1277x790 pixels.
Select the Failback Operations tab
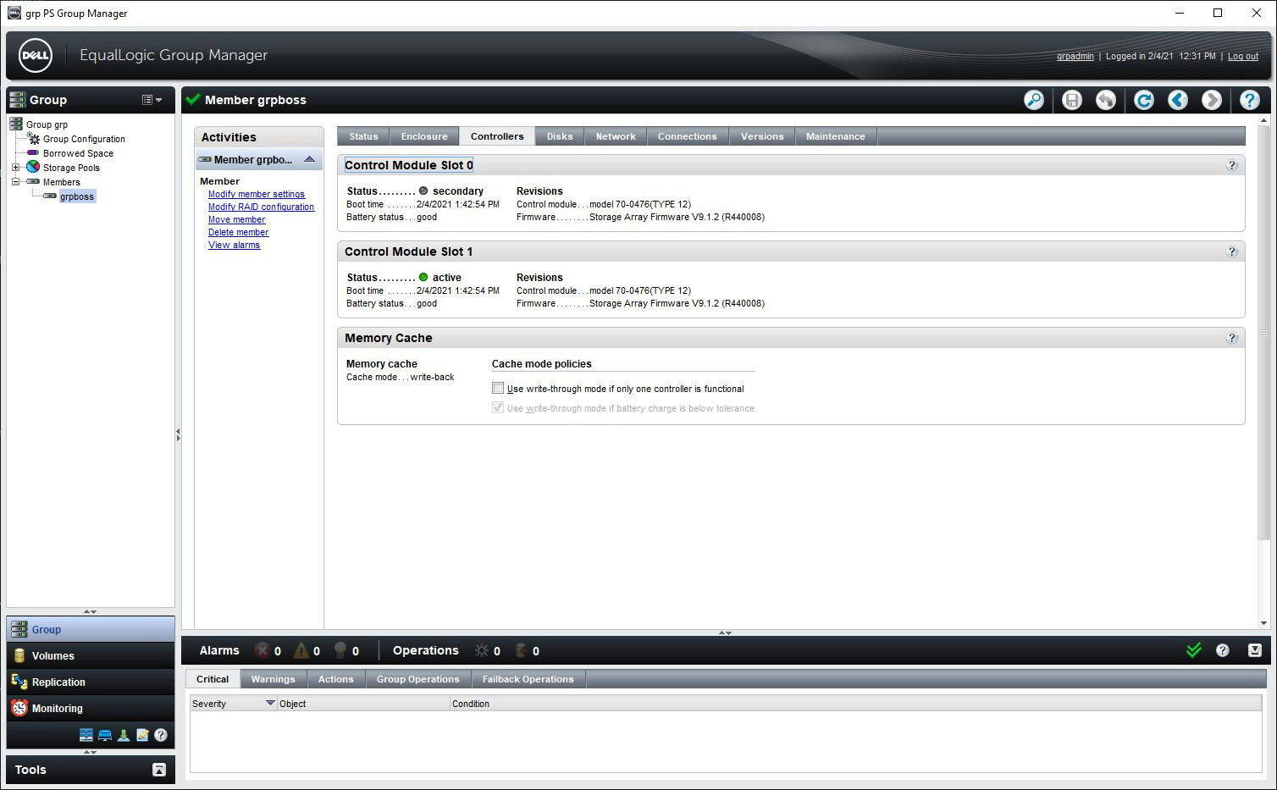[528, 679]
